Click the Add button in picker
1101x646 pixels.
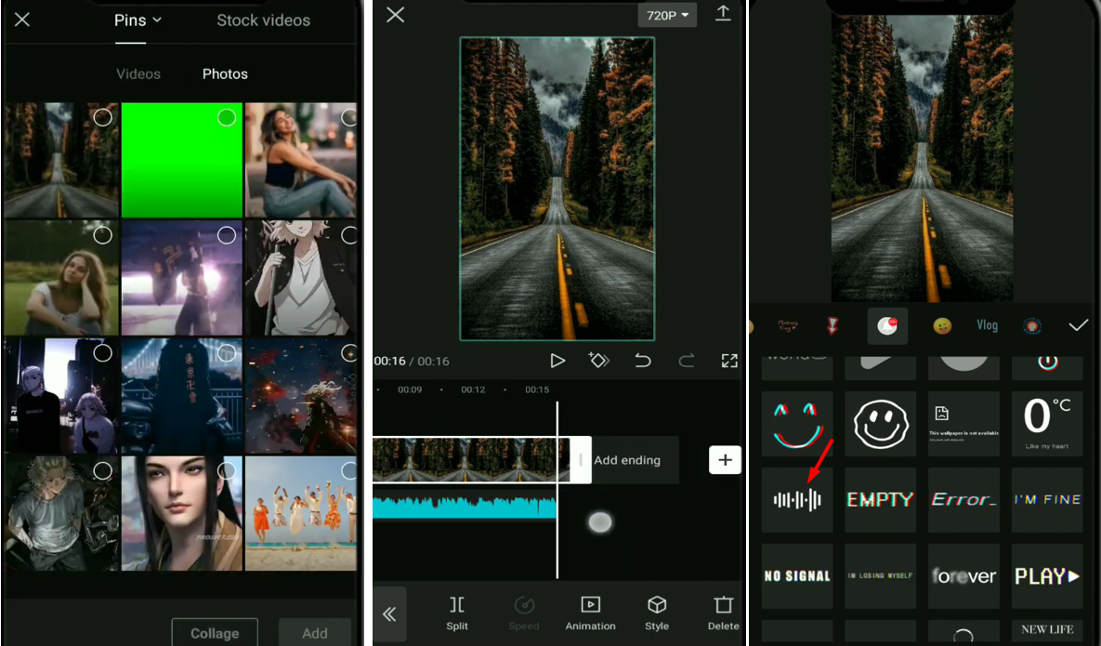tap(315, 633)
